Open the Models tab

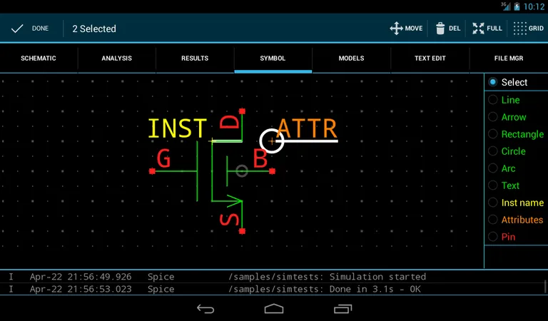(x=351, y=58)
